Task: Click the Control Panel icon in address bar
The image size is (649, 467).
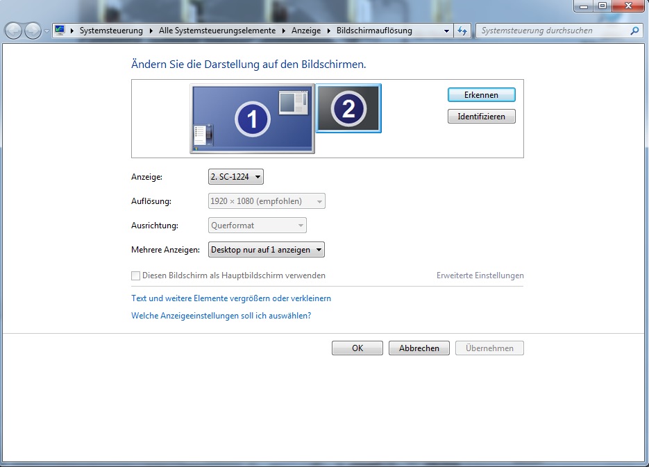Action: 60,31
